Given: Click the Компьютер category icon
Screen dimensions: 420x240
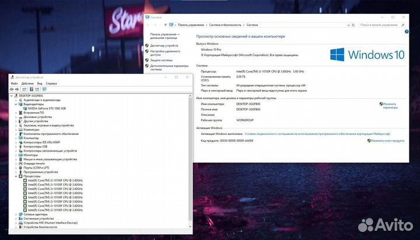Looking at the screenshot, I should tap(20, 138).
